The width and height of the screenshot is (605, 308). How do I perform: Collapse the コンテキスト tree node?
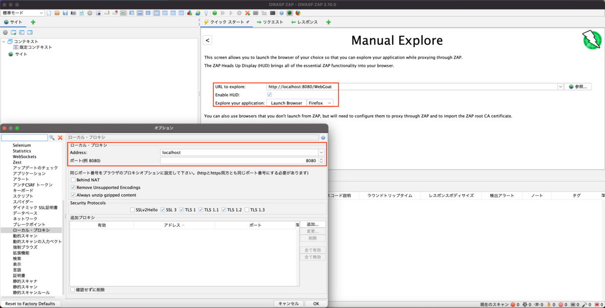point(4,42)
